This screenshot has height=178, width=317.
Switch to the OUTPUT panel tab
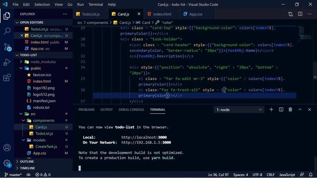click(x=106, y=110)
